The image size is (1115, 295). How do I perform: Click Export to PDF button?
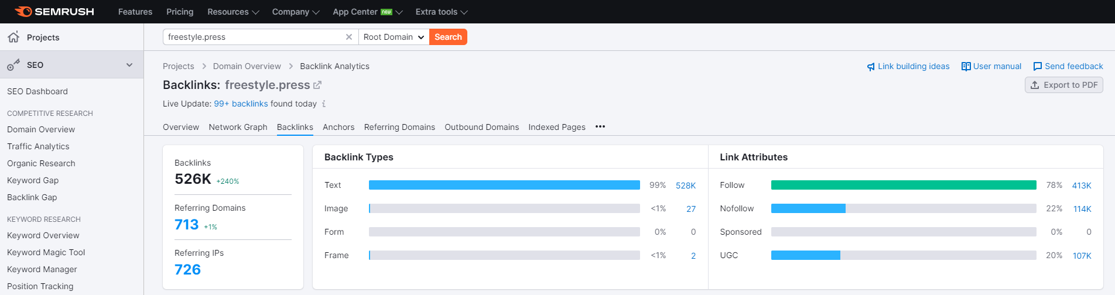coord(1064,85)
